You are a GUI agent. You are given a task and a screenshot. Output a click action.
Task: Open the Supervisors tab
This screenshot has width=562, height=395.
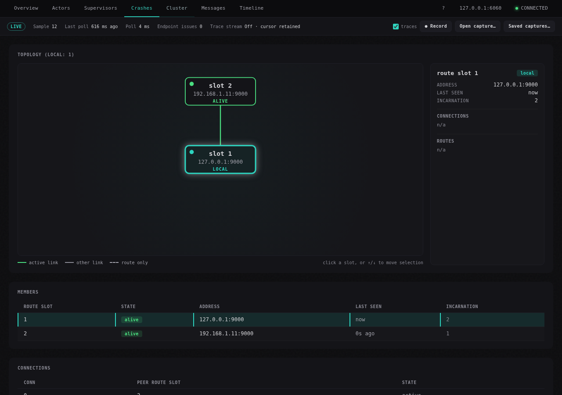coord(101,8)
